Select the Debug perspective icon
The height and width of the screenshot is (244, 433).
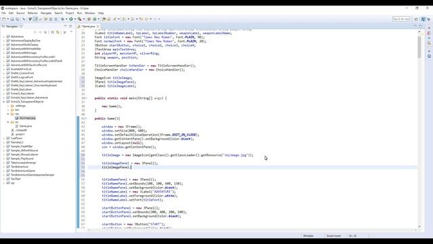(429, 19)
